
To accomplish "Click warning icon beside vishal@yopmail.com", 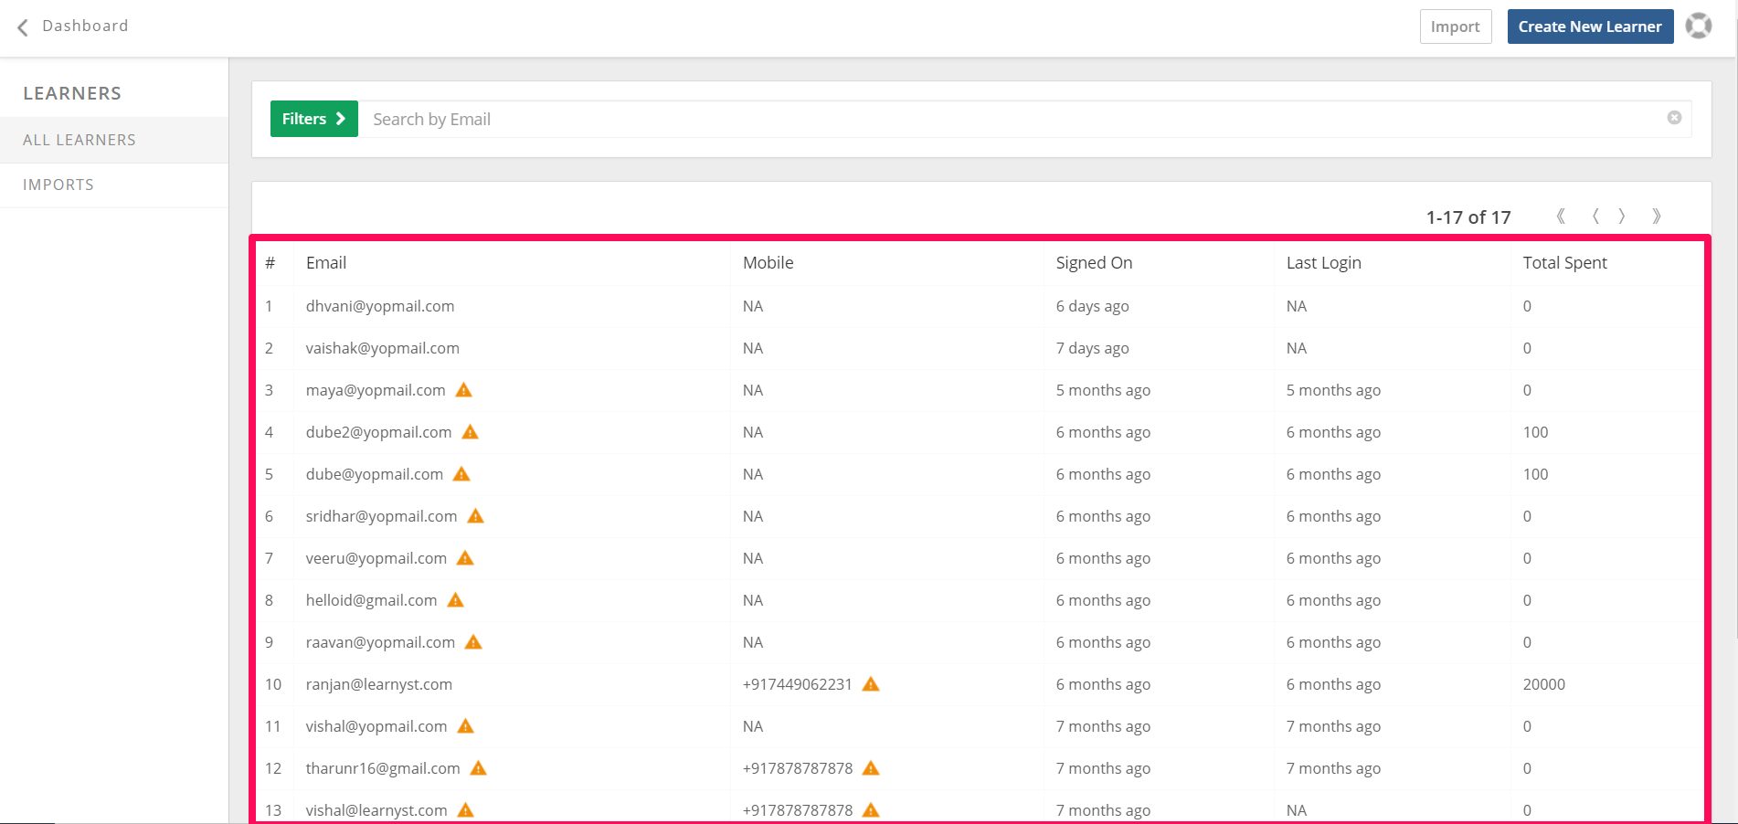I will pyautogui.click(x=466, y=726).
